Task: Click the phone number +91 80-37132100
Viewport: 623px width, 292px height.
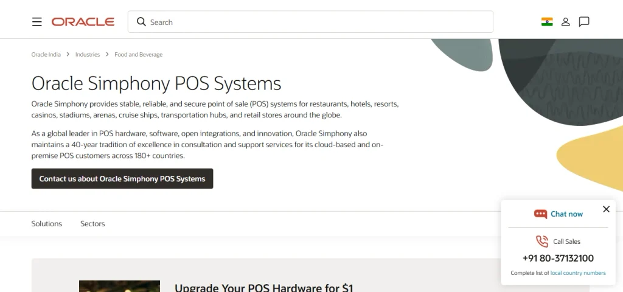Action: tap(558, 258)
